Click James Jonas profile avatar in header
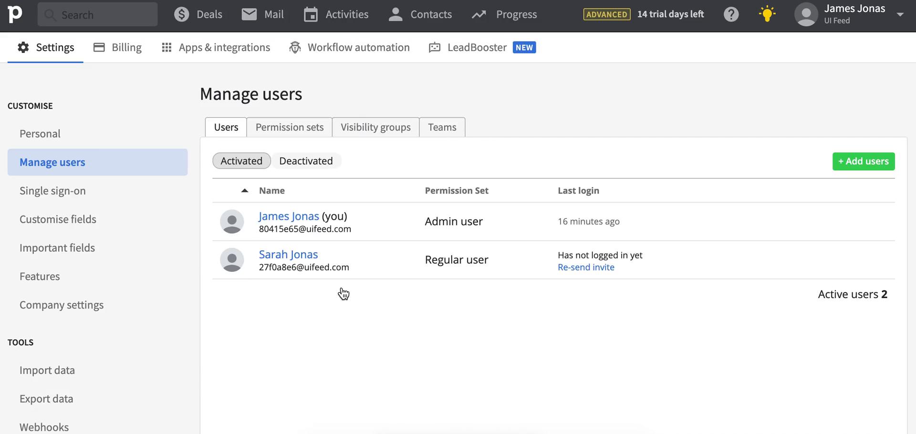This screenshot has width=916, height=434. pyautogui.click(x=806, y=14)
